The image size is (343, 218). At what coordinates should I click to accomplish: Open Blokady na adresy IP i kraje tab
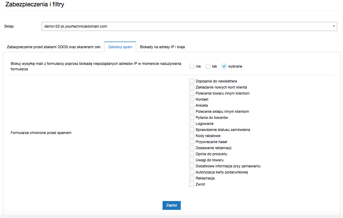click(162, 47)
